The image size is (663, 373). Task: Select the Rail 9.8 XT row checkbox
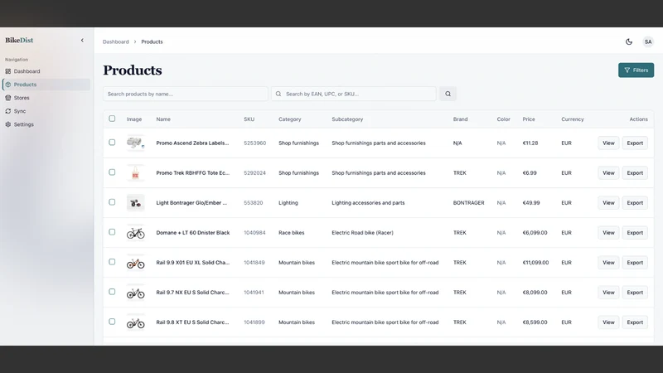pyautogui.click(x=112, y=322)
